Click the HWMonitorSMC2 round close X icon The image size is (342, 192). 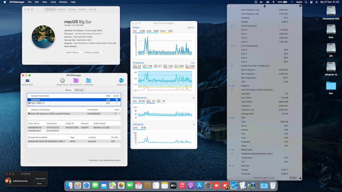pyautogui.click(x=300, y=6)
